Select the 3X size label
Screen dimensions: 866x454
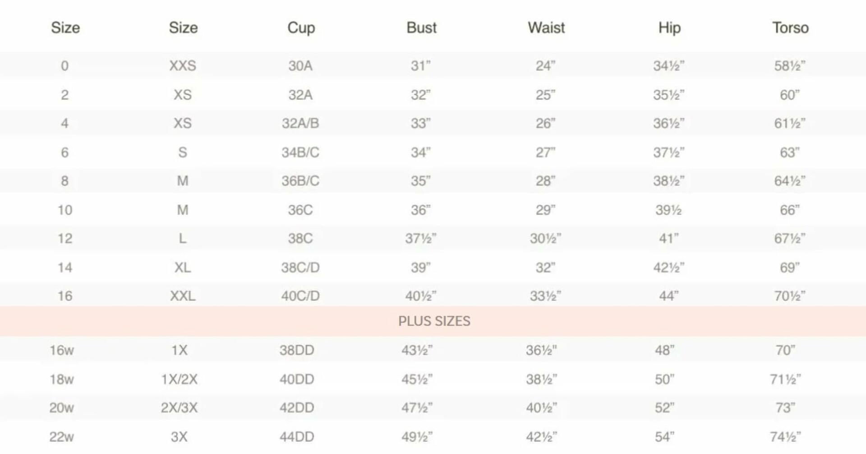pos(179,437)
